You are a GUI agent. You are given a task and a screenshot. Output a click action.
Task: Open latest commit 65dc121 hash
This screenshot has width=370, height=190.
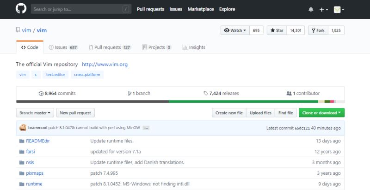[302, 128]
